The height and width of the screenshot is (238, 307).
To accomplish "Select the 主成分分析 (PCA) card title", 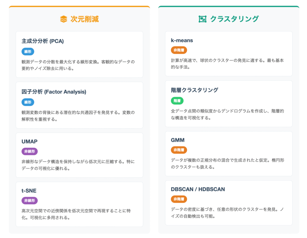I will 43,41.
